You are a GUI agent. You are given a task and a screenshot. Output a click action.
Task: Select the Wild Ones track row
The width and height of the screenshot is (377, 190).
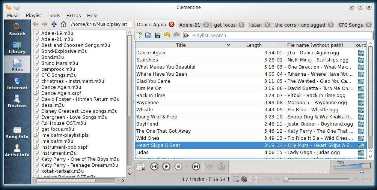coord(251,138)
